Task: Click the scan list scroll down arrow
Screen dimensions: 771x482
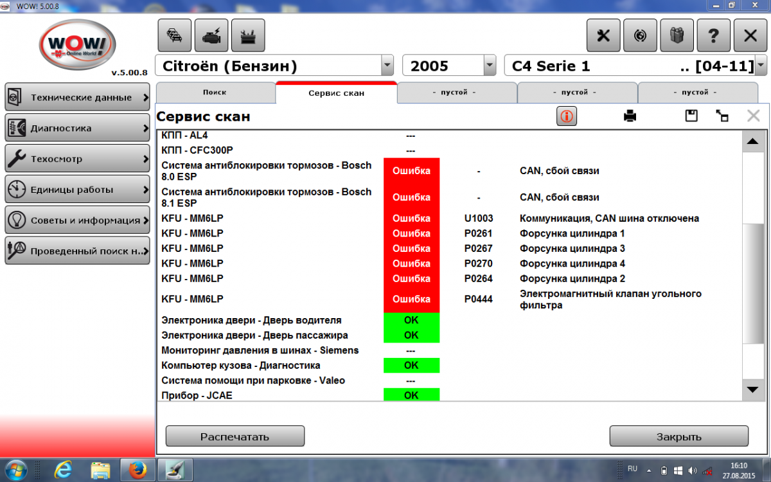Action: point(752,389)
